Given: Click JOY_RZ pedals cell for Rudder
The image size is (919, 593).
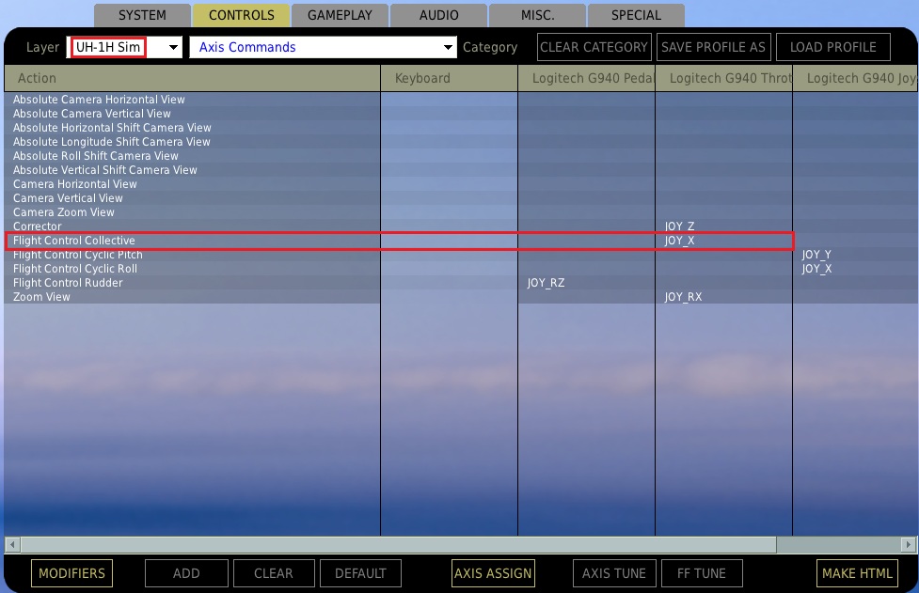Looking at the screenshot, I should pos(587,283).
